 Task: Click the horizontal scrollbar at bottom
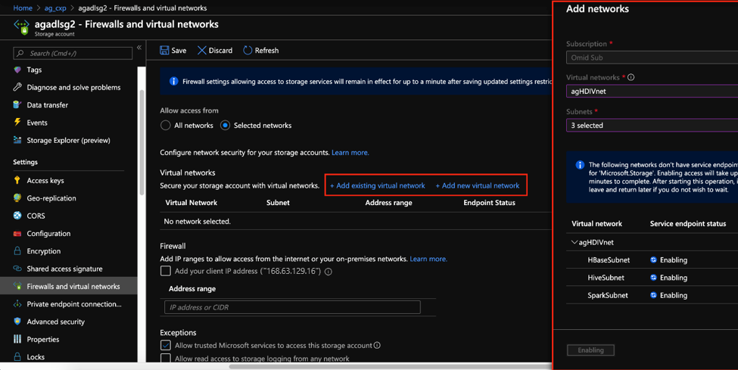click(391, 366)
